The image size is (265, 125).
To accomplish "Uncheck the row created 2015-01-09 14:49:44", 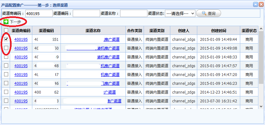I will (x=6, y=39).
